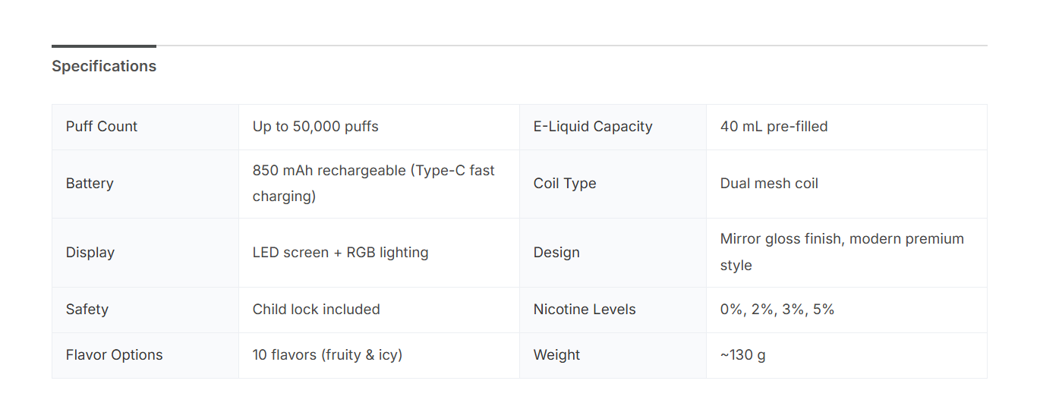
Task: Click the 'Child lock included' value
Action: [316, 310]
